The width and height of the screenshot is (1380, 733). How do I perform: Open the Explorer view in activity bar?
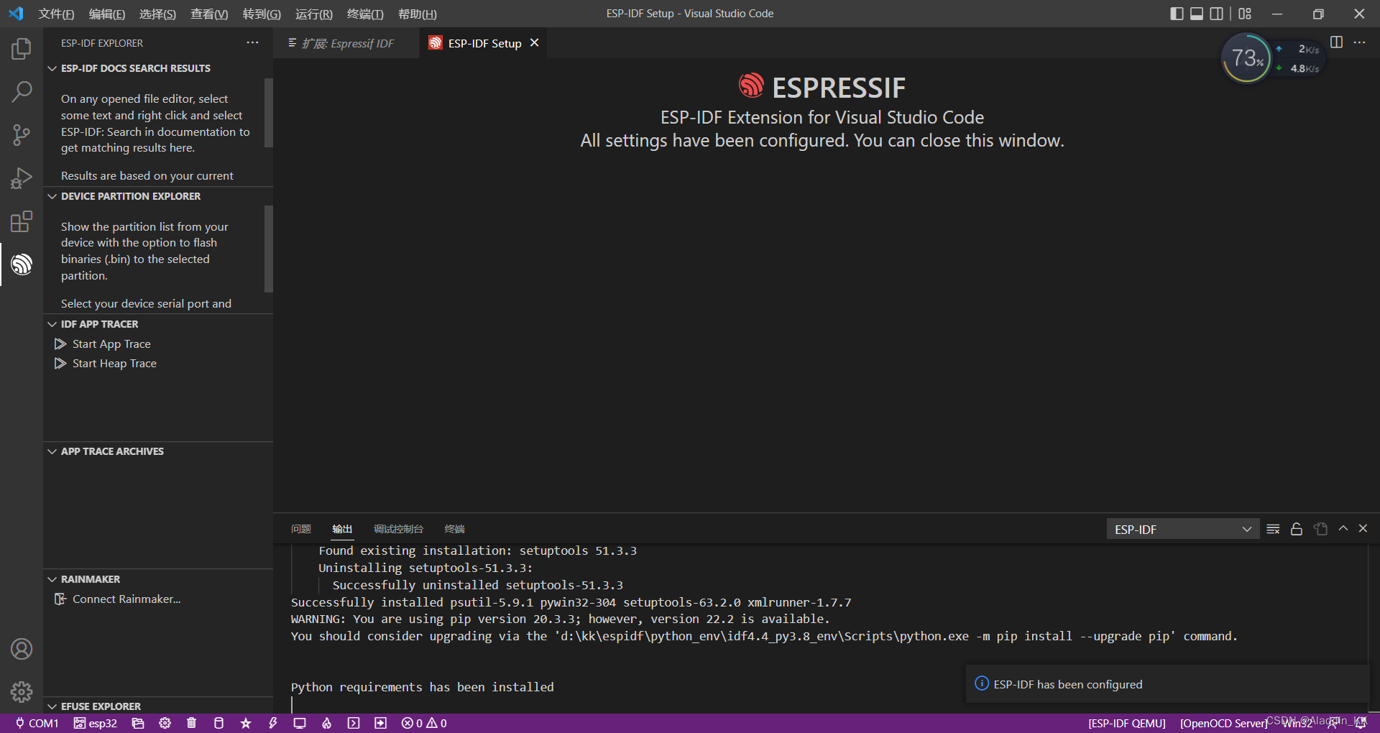click(22, 49)
